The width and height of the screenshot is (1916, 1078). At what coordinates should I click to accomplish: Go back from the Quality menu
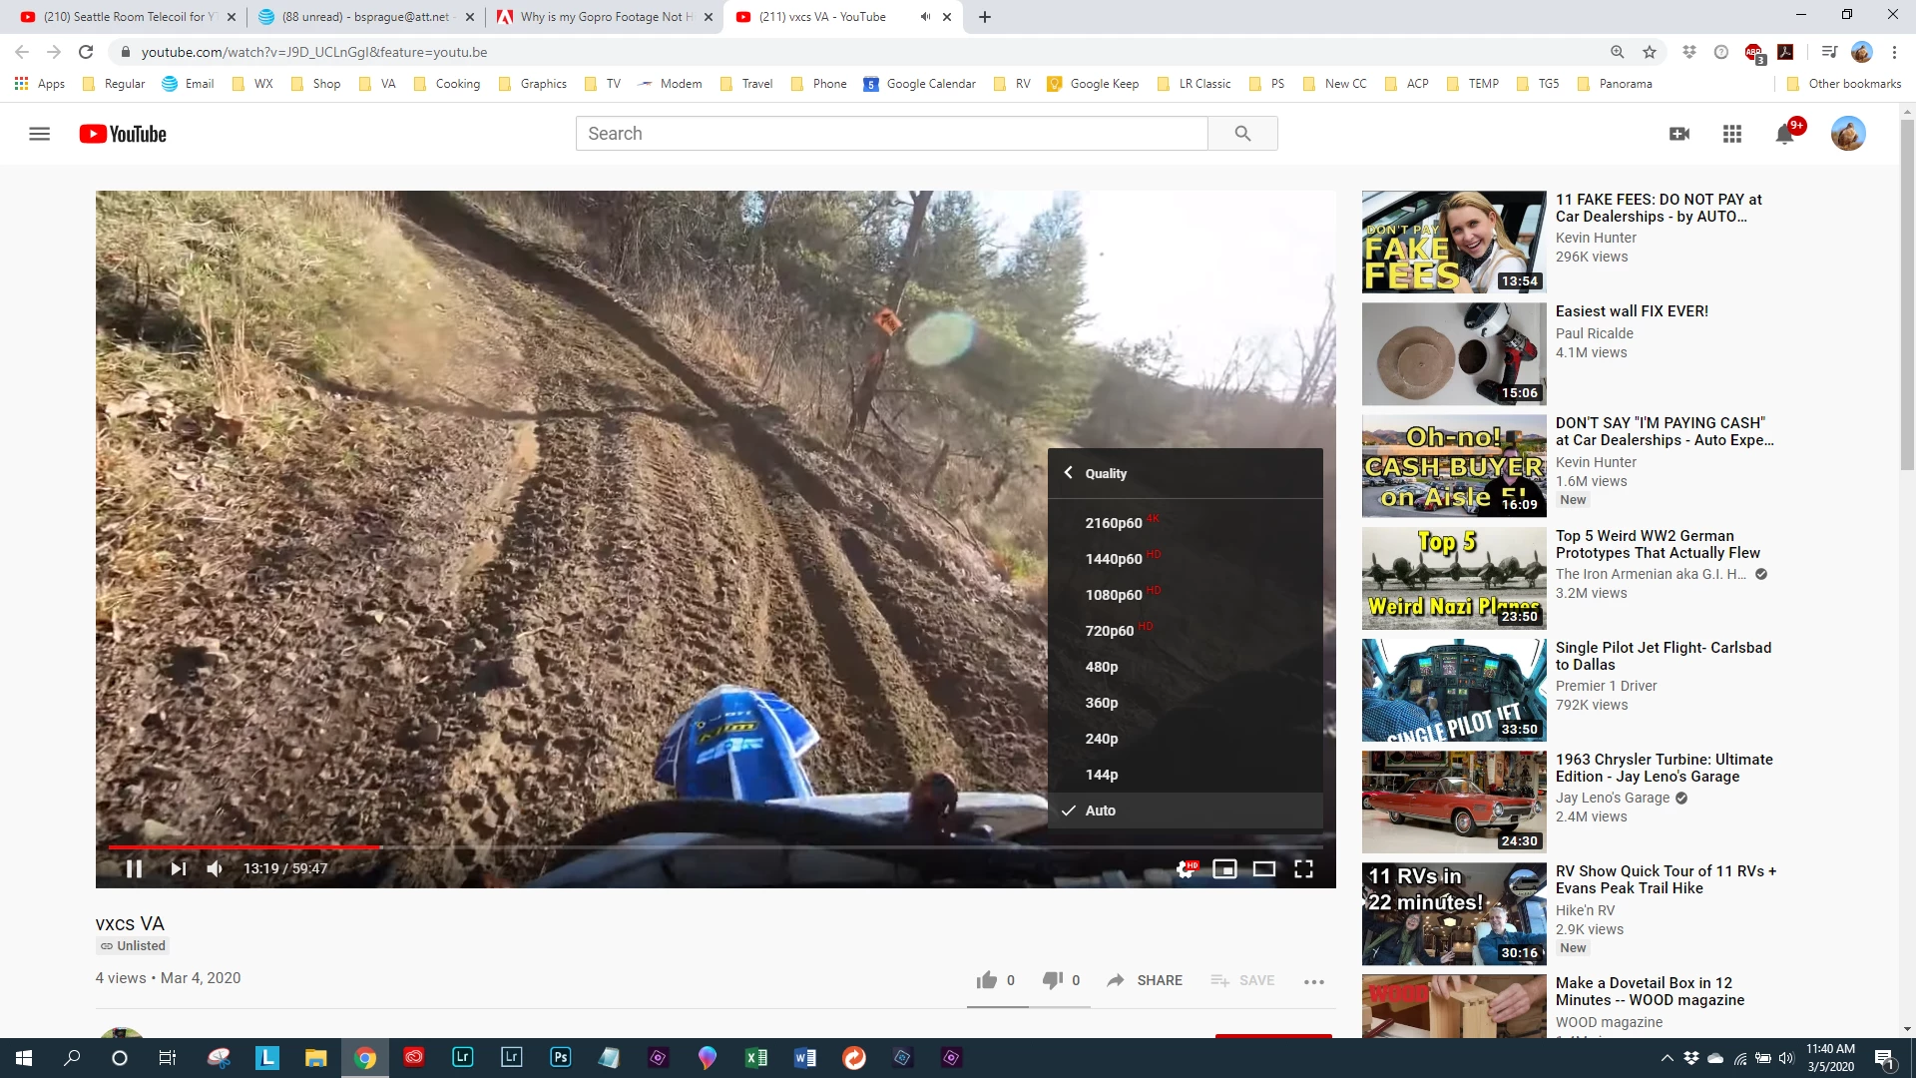[x=1069, y=473]
